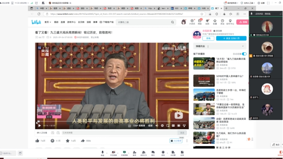Share the video via arrow icon
Image resolution: width=283 pixels, height=159 pixels.
pos(83,141)
